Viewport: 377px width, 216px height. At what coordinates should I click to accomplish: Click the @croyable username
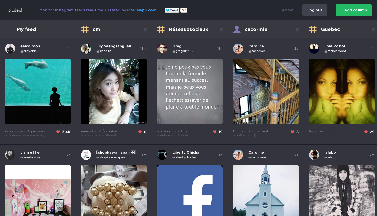tap(29, 51)
